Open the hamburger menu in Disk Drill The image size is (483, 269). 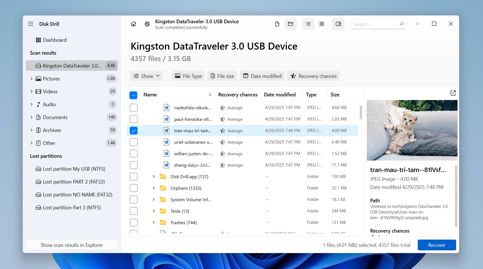coord(31,24)
